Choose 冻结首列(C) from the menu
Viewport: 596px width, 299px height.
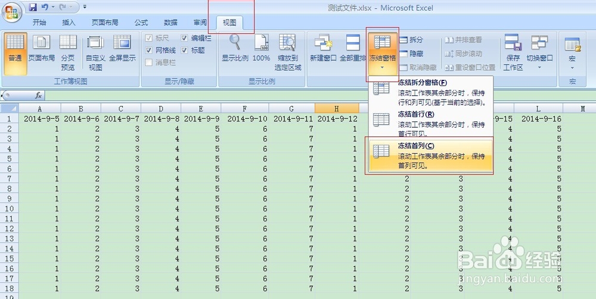pos(431,155)
